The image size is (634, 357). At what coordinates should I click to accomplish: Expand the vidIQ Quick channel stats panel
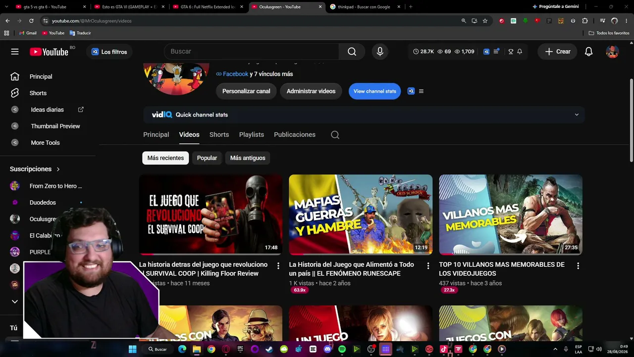click(577, 115)
